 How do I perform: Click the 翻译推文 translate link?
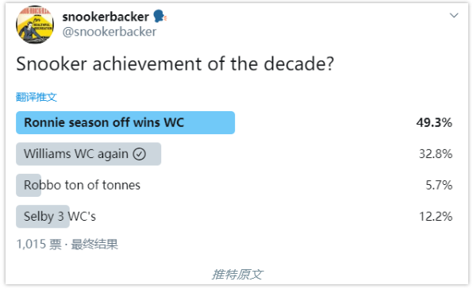tap(37, 97)
